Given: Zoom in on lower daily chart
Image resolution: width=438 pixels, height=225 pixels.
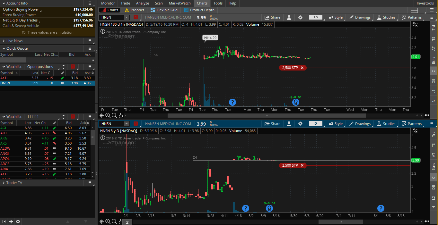Looking at the screenshot, I should point(108,222).
